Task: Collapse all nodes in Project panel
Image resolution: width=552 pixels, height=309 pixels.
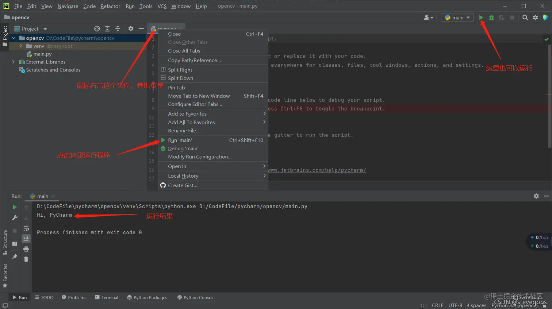Action: [x=118, y=29]
